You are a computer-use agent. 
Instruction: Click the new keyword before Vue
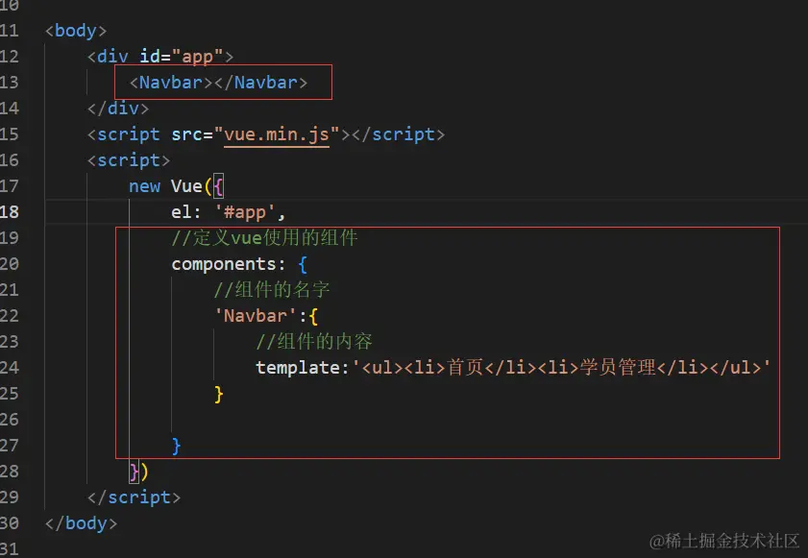pyautogui.click(x=145, y=186)
